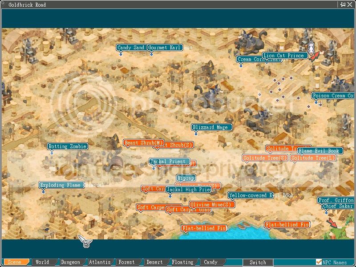Select the Scene tab

(15, 262)
